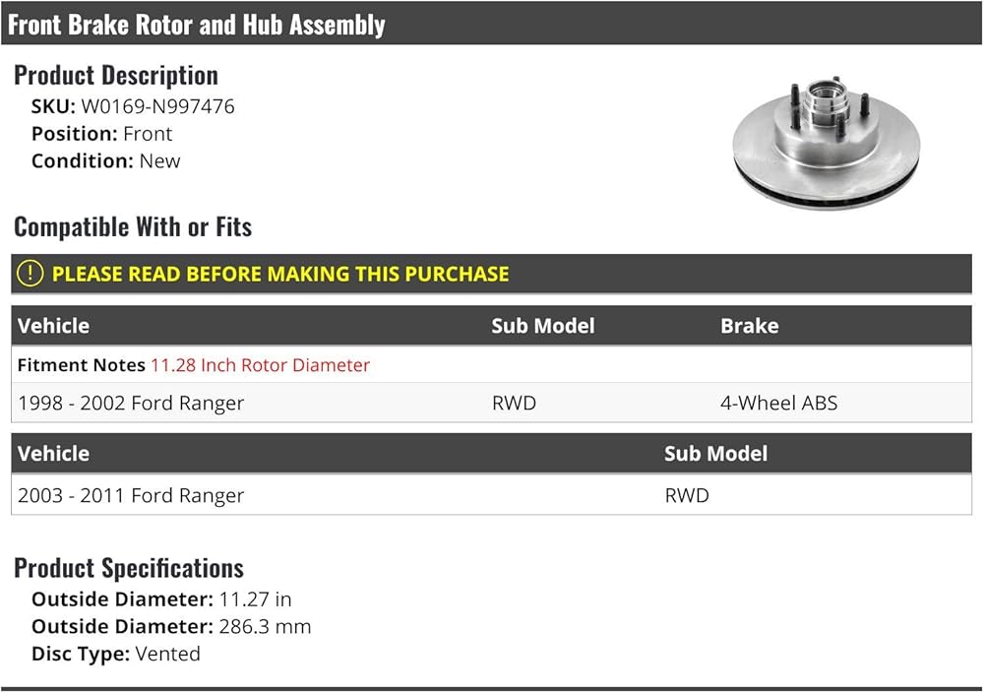Screen dimensions: 984x693
Task: Click the Disc Type Vented line
Action: click(x=116, y=654)
